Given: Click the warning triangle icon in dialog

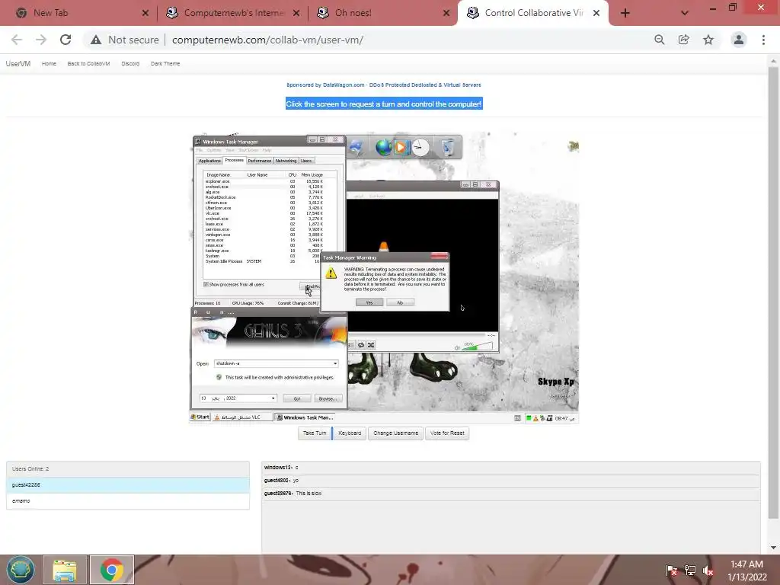Looking at the screenshot, I should [x=331, y=273].
